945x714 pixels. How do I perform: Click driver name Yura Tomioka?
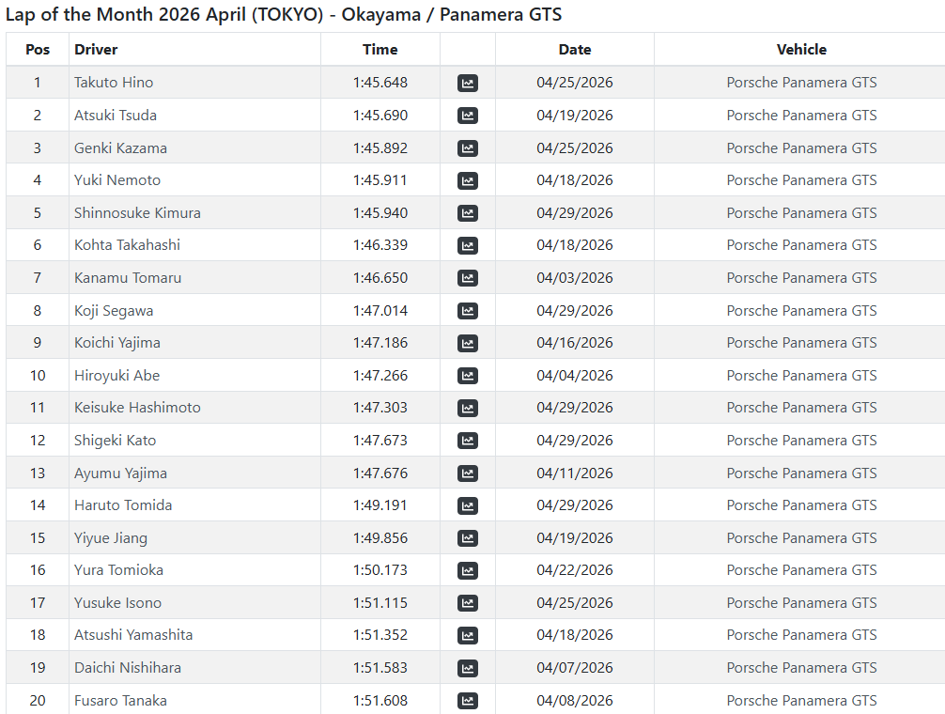118,570
